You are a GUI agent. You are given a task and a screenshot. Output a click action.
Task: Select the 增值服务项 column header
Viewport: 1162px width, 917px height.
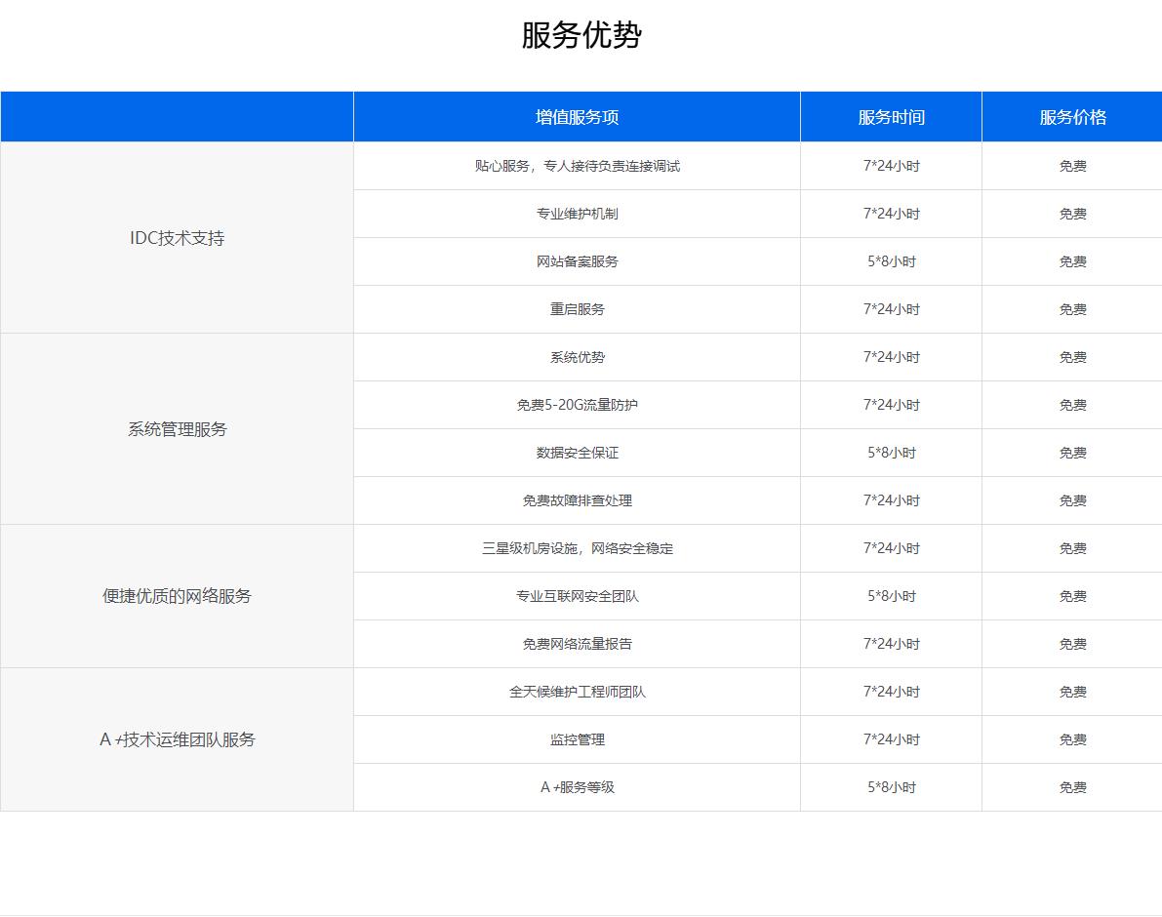pos(577,117)
